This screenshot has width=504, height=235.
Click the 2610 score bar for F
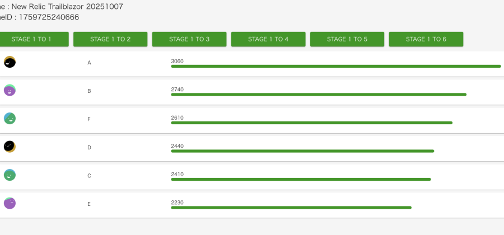pos(311,123)
